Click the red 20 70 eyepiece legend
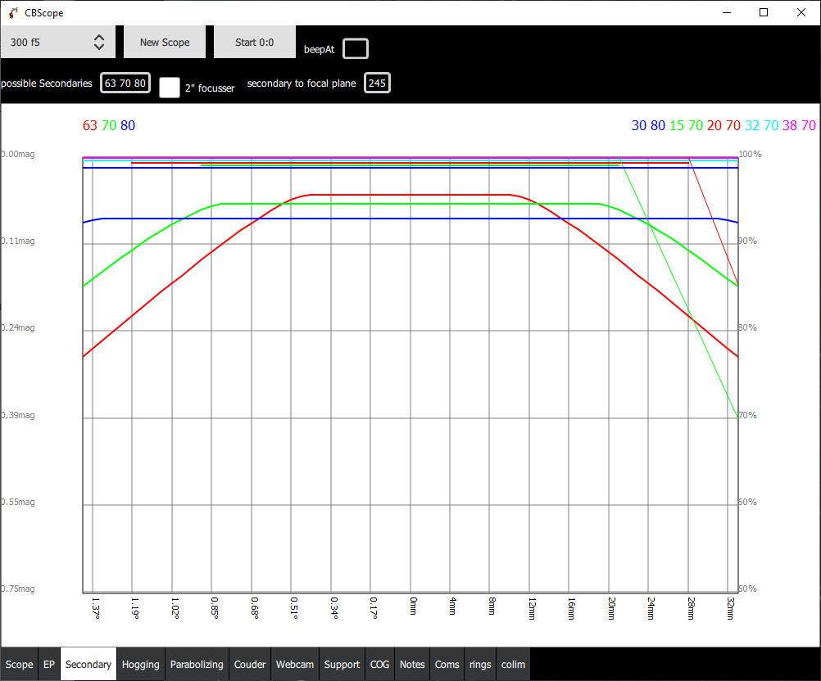 point(723,125)
